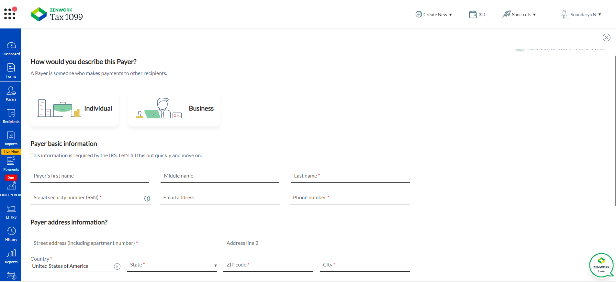Click the Address line 2 field

317,243
